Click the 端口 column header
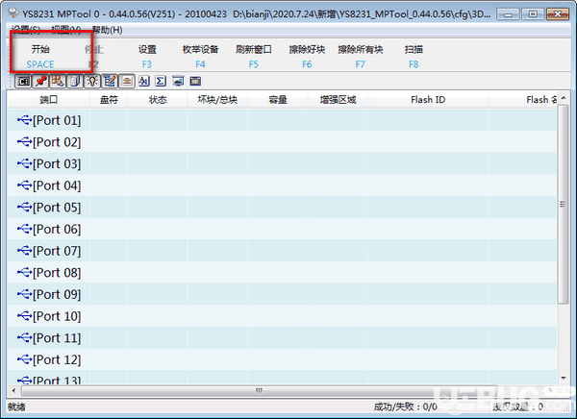577x419 pixels. [49, 100]
